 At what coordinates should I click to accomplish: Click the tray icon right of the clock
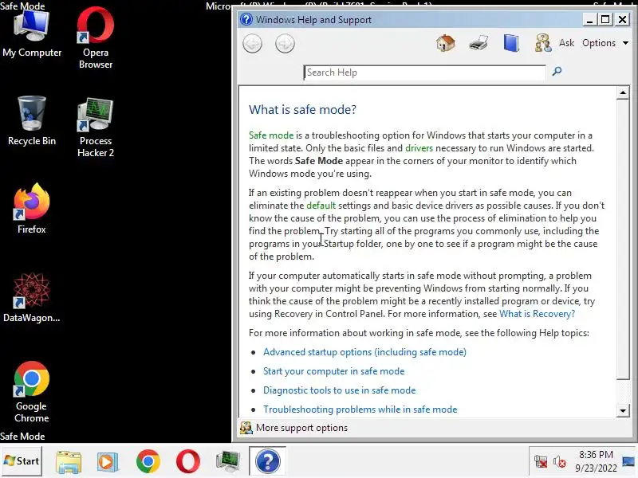click(628, 461)
